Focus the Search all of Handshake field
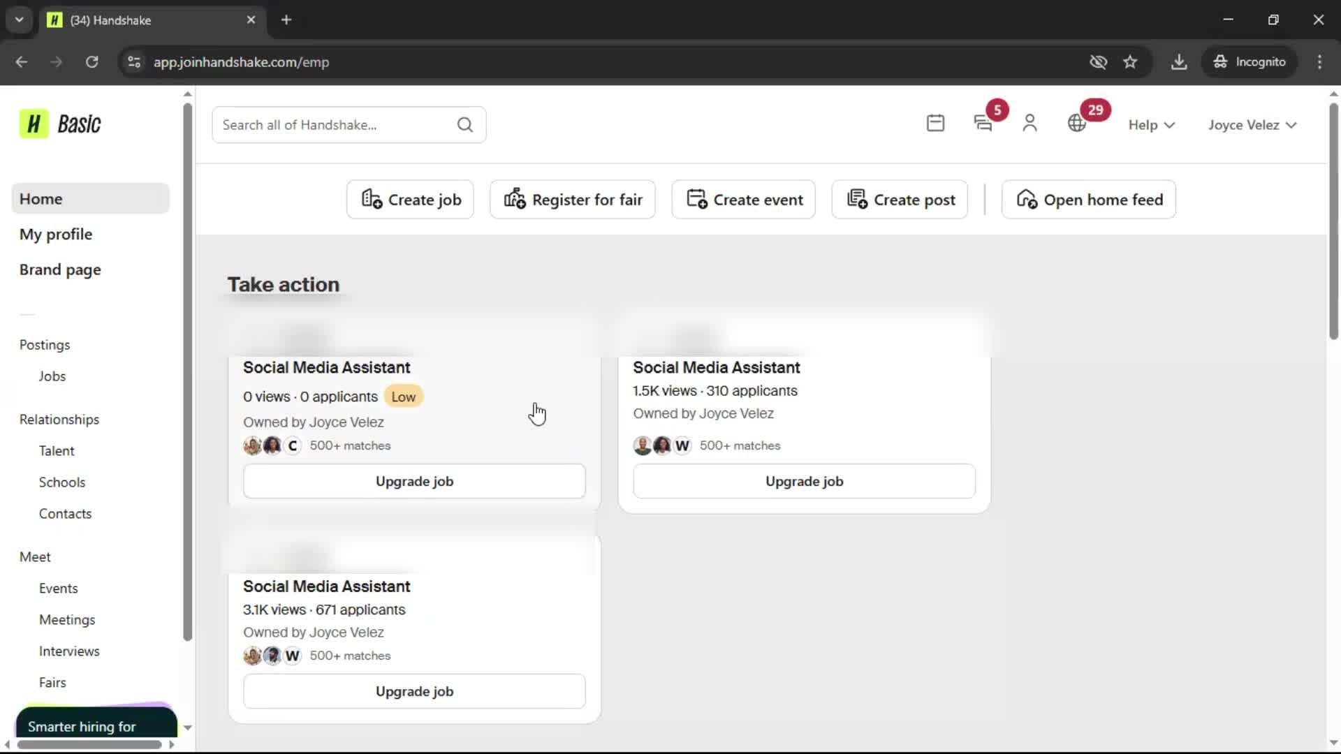 pos(335,125)
